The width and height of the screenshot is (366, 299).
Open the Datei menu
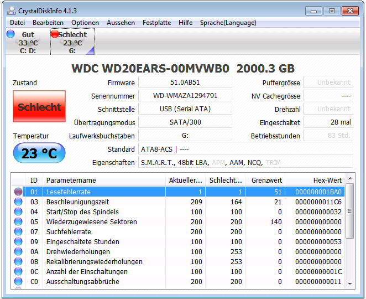pyautogui.click(x=17, y=23)
